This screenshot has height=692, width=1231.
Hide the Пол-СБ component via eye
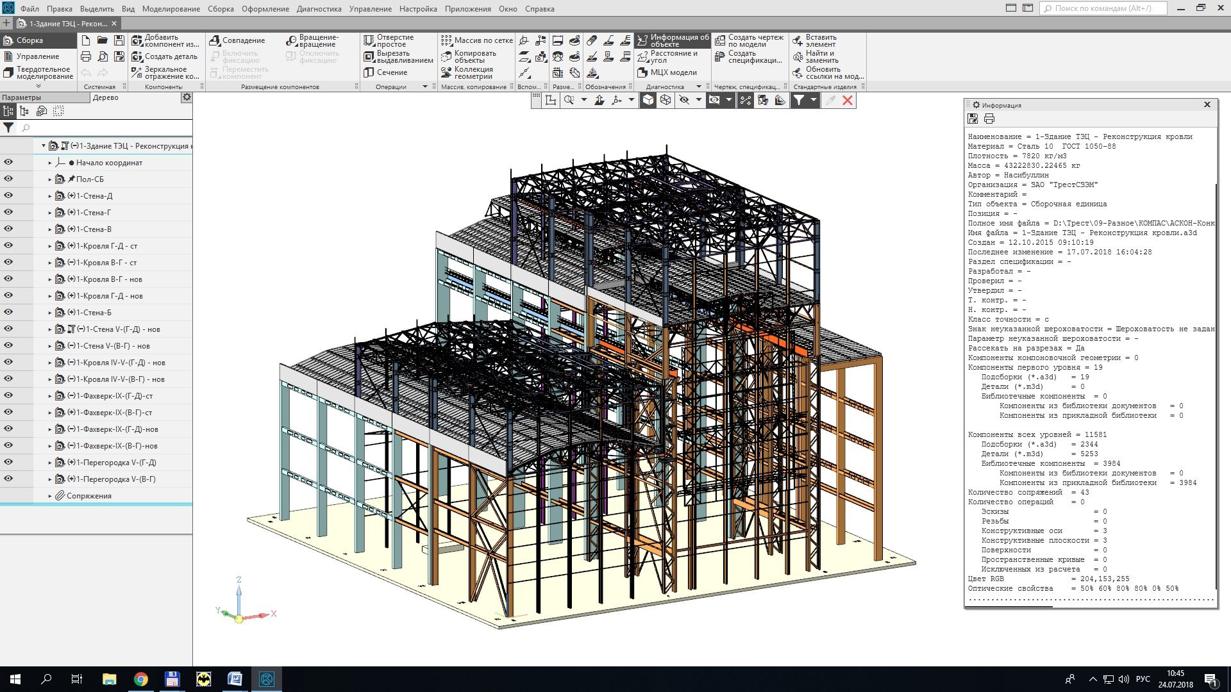click(8, 179)
